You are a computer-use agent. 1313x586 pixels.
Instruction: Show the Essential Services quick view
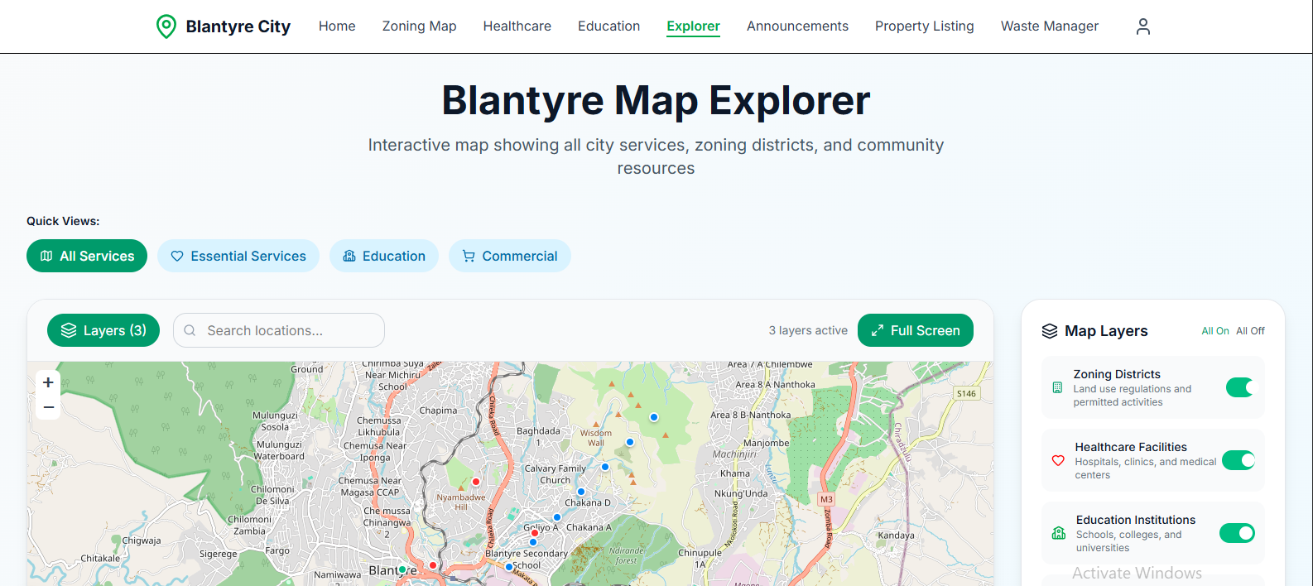[238, 256]
